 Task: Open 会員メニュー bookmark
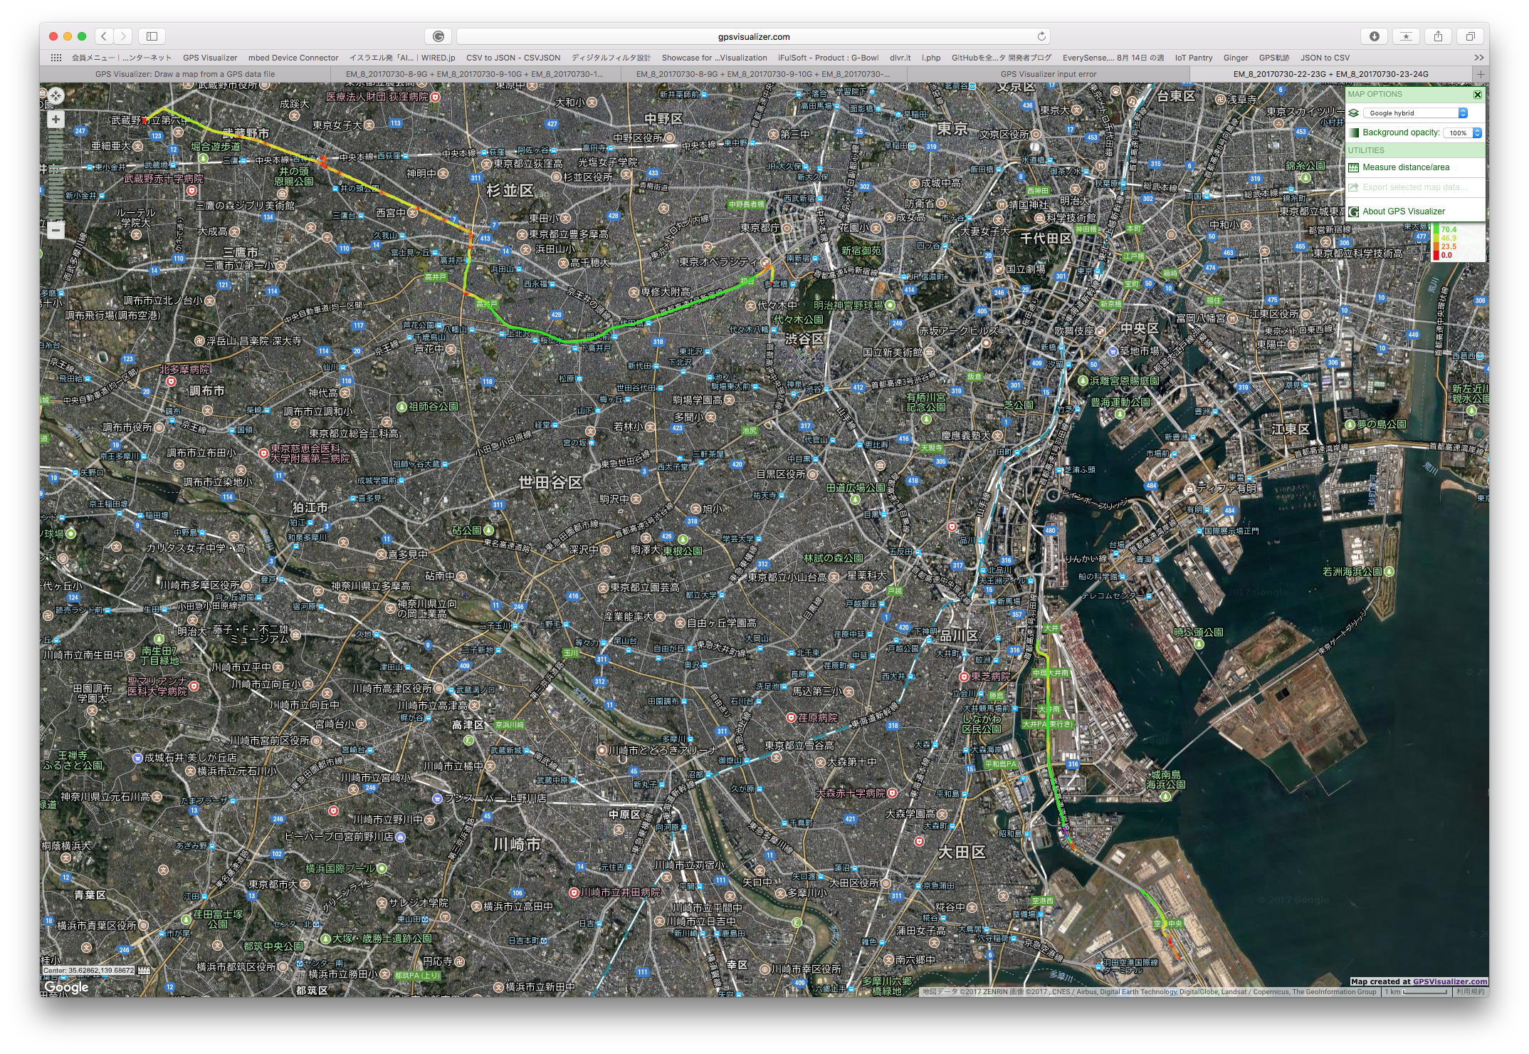click(x=121, y=58)
